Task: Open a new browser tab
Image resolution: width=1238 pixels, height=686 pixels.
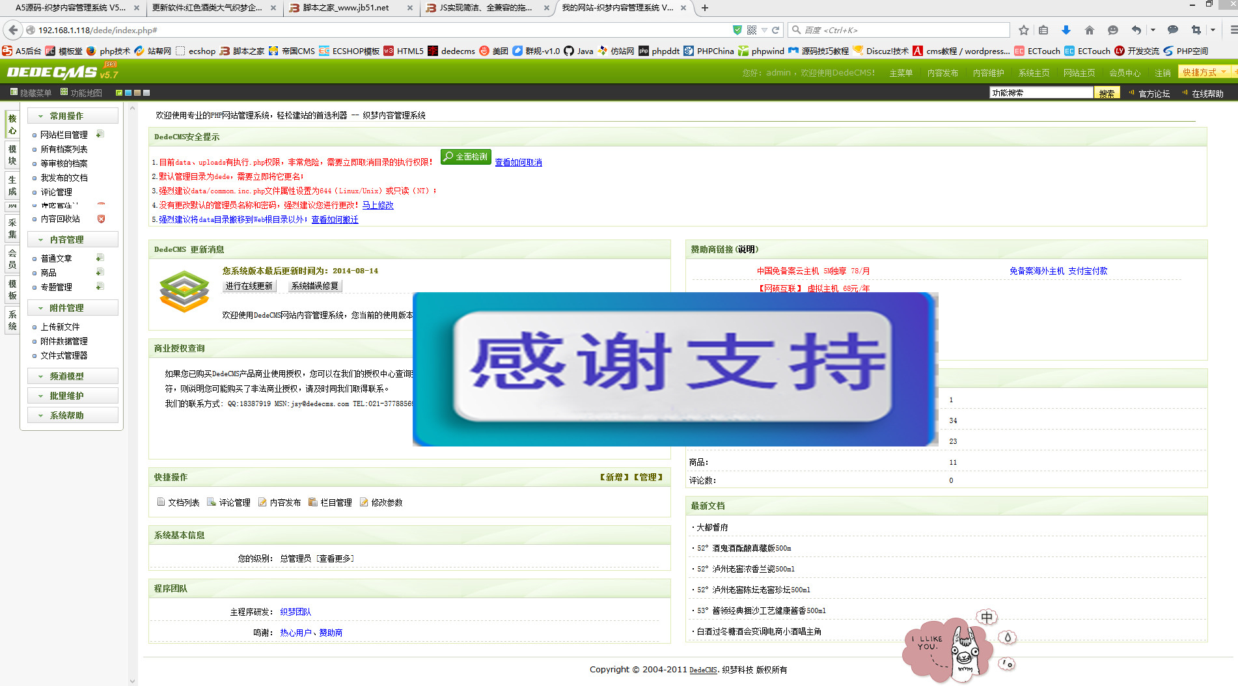Action: [704, 8]
